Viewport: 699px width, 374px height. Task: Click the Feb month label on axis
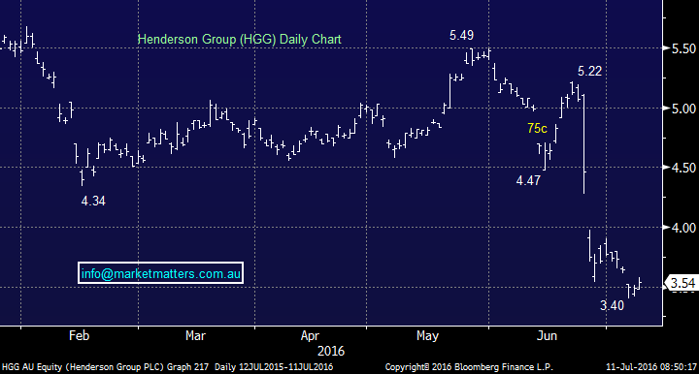[x=79, y=335]
